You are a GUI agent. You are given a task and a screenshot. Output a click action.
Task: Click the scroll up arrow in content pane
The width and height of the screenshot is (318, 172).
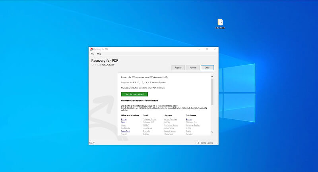[x=212, y=76]
